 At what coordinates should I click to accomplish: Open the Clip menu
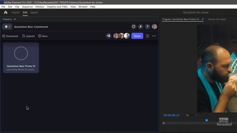tap(17, 7)
